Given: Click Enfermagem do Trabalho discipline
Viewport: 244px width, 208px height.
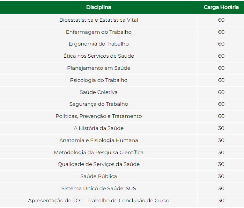Looking at the screenshot, I should 99,32.
